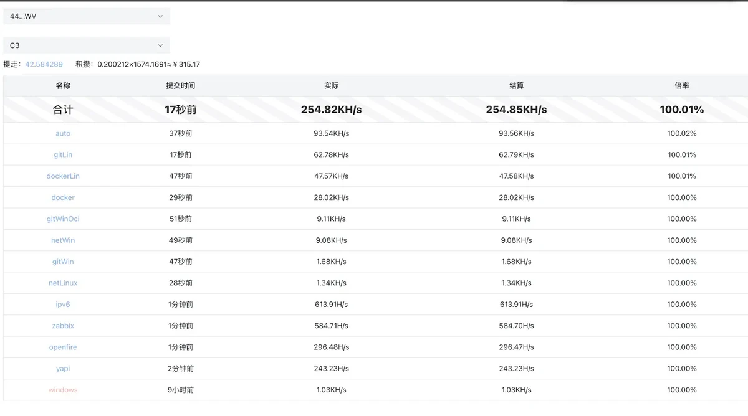Click the 42.584289 withdrawal amount link
This screenshot has height=416, width=748.
click(44, 64)
